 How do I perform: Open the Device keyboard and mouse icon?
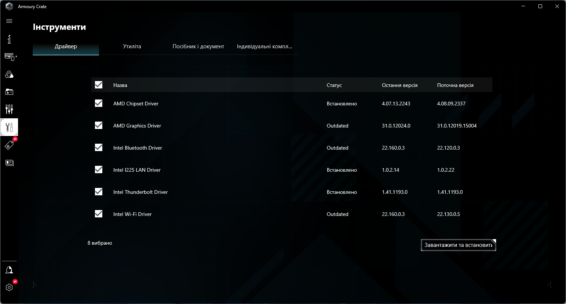[x=10, y=57]
